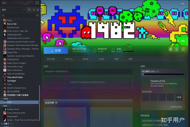Open the 商店页面 tab
Viewport: 190px width, 127px height.
pyautogui.click(x=51, y=59)
